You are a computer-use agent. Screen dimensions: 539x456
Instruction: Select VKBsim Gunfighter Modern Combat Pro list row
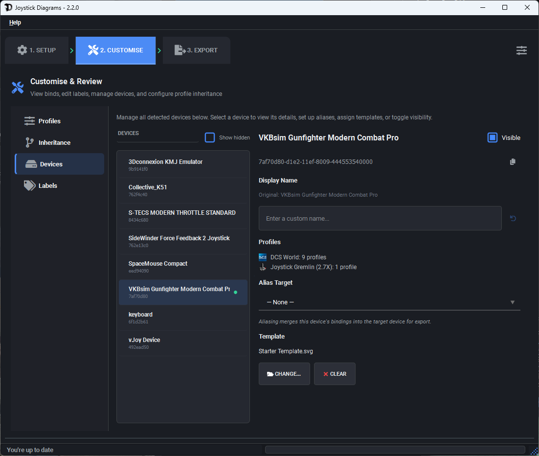(183, 292)
